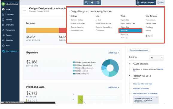
Task: Select the highlighted Reconcile option
Action: (x=130, y=31)
